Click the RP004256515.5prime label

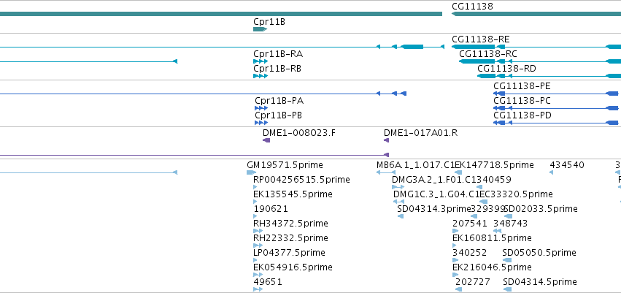(302, 180)
